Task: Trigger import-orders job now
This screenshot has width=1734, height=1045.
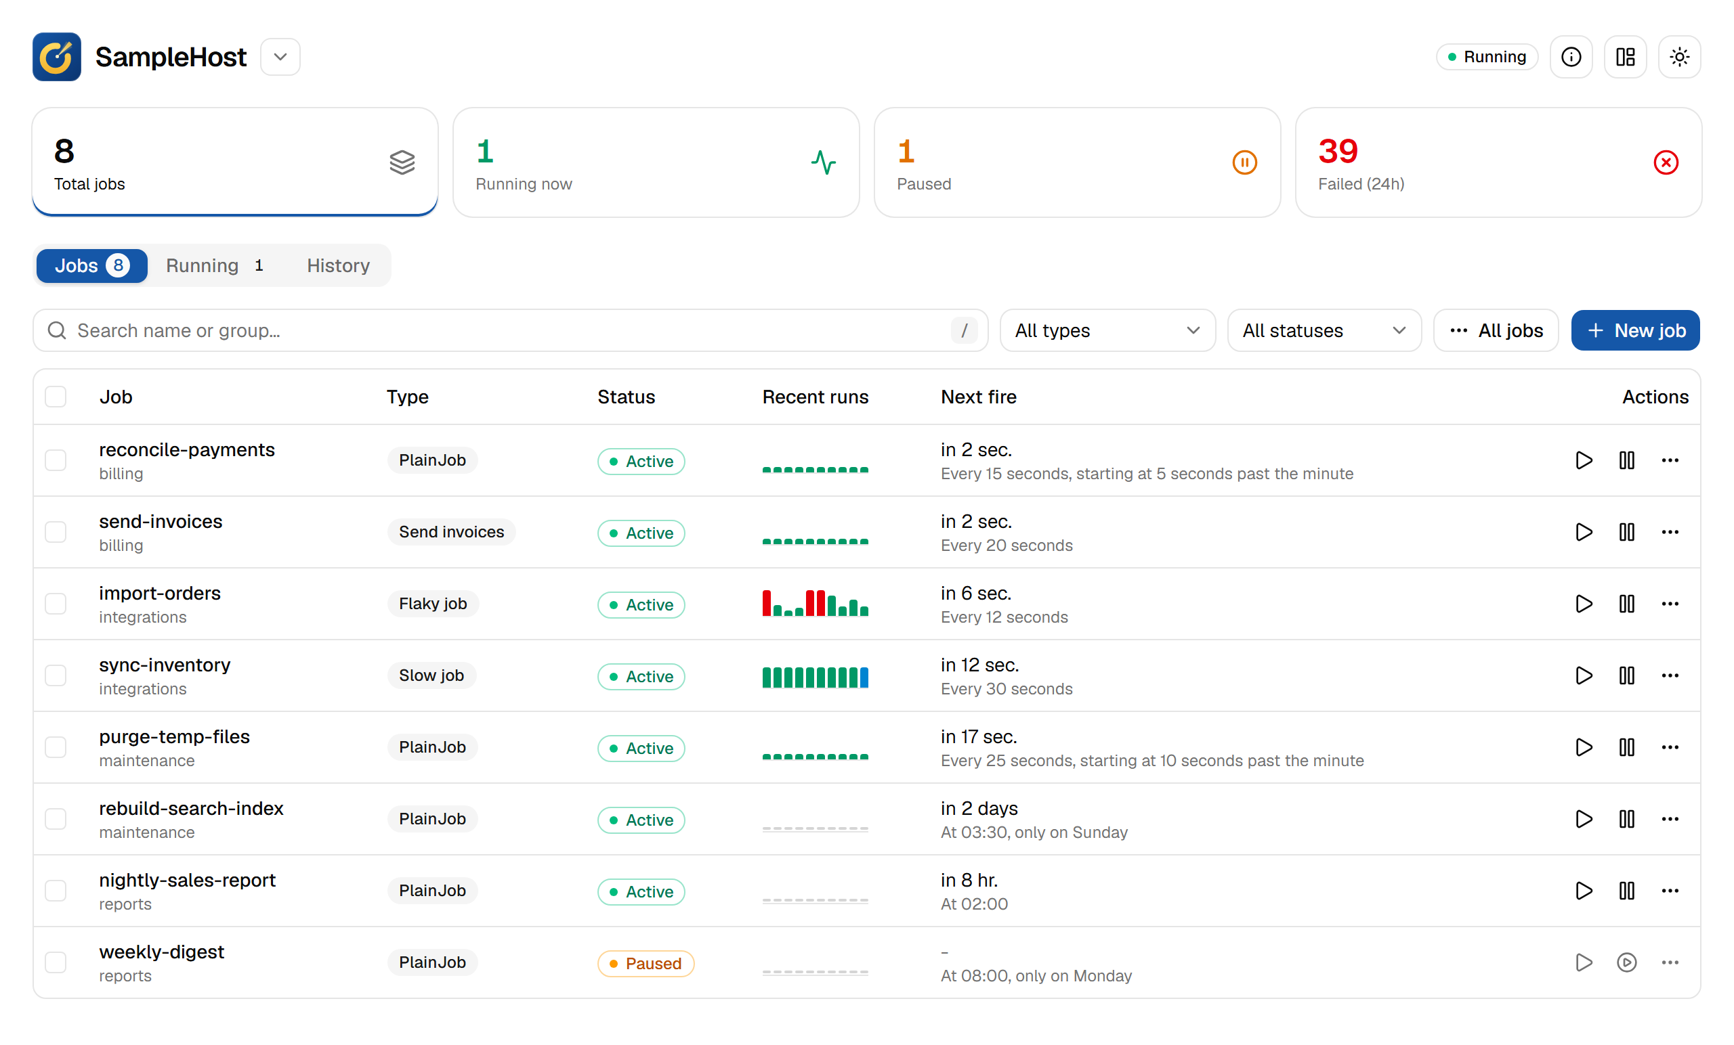Action: [x=1584, y=603]
